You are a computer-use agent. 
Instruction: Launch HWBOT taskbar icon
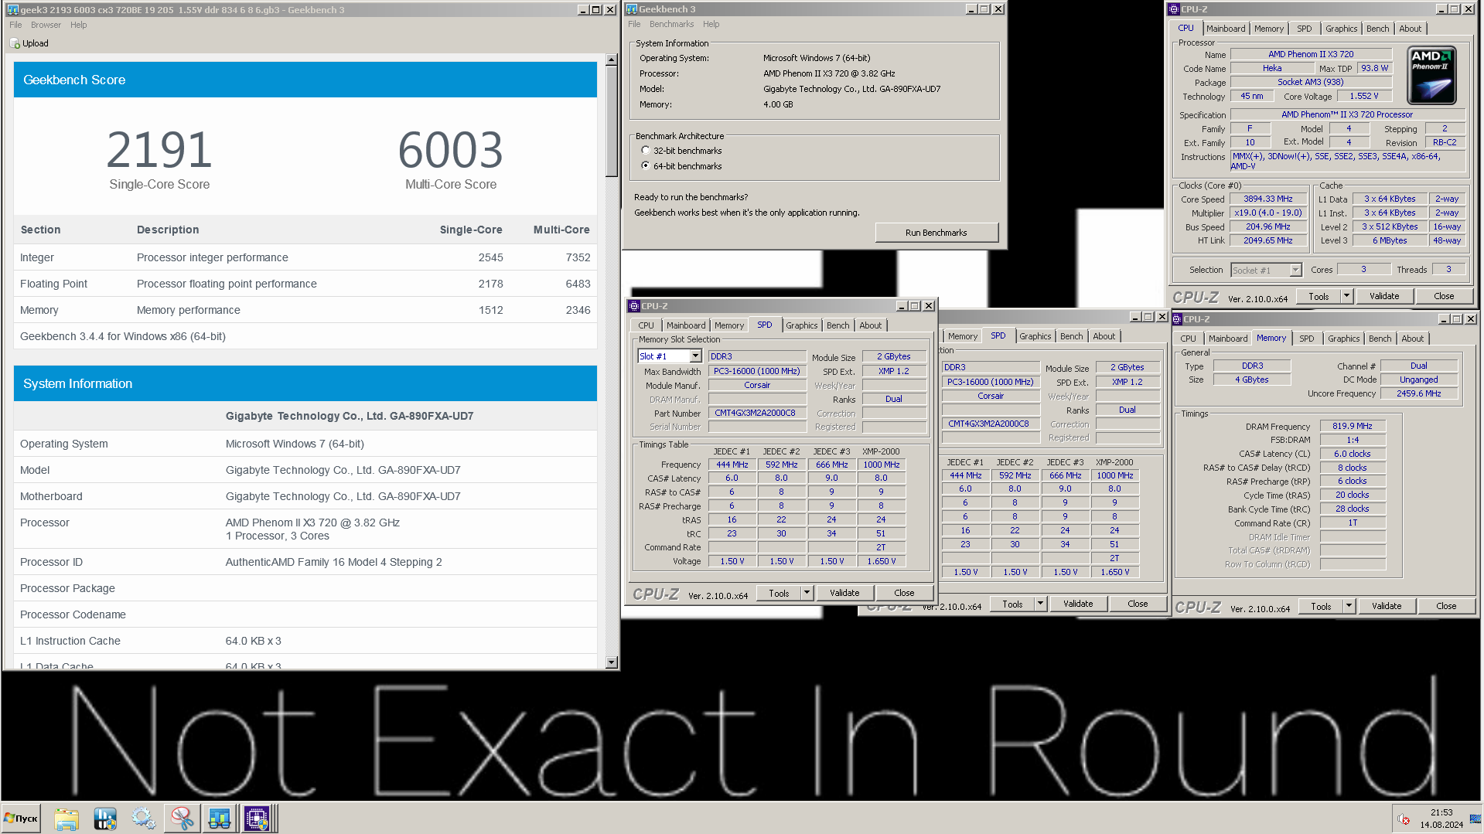click(x=104, y=818)
